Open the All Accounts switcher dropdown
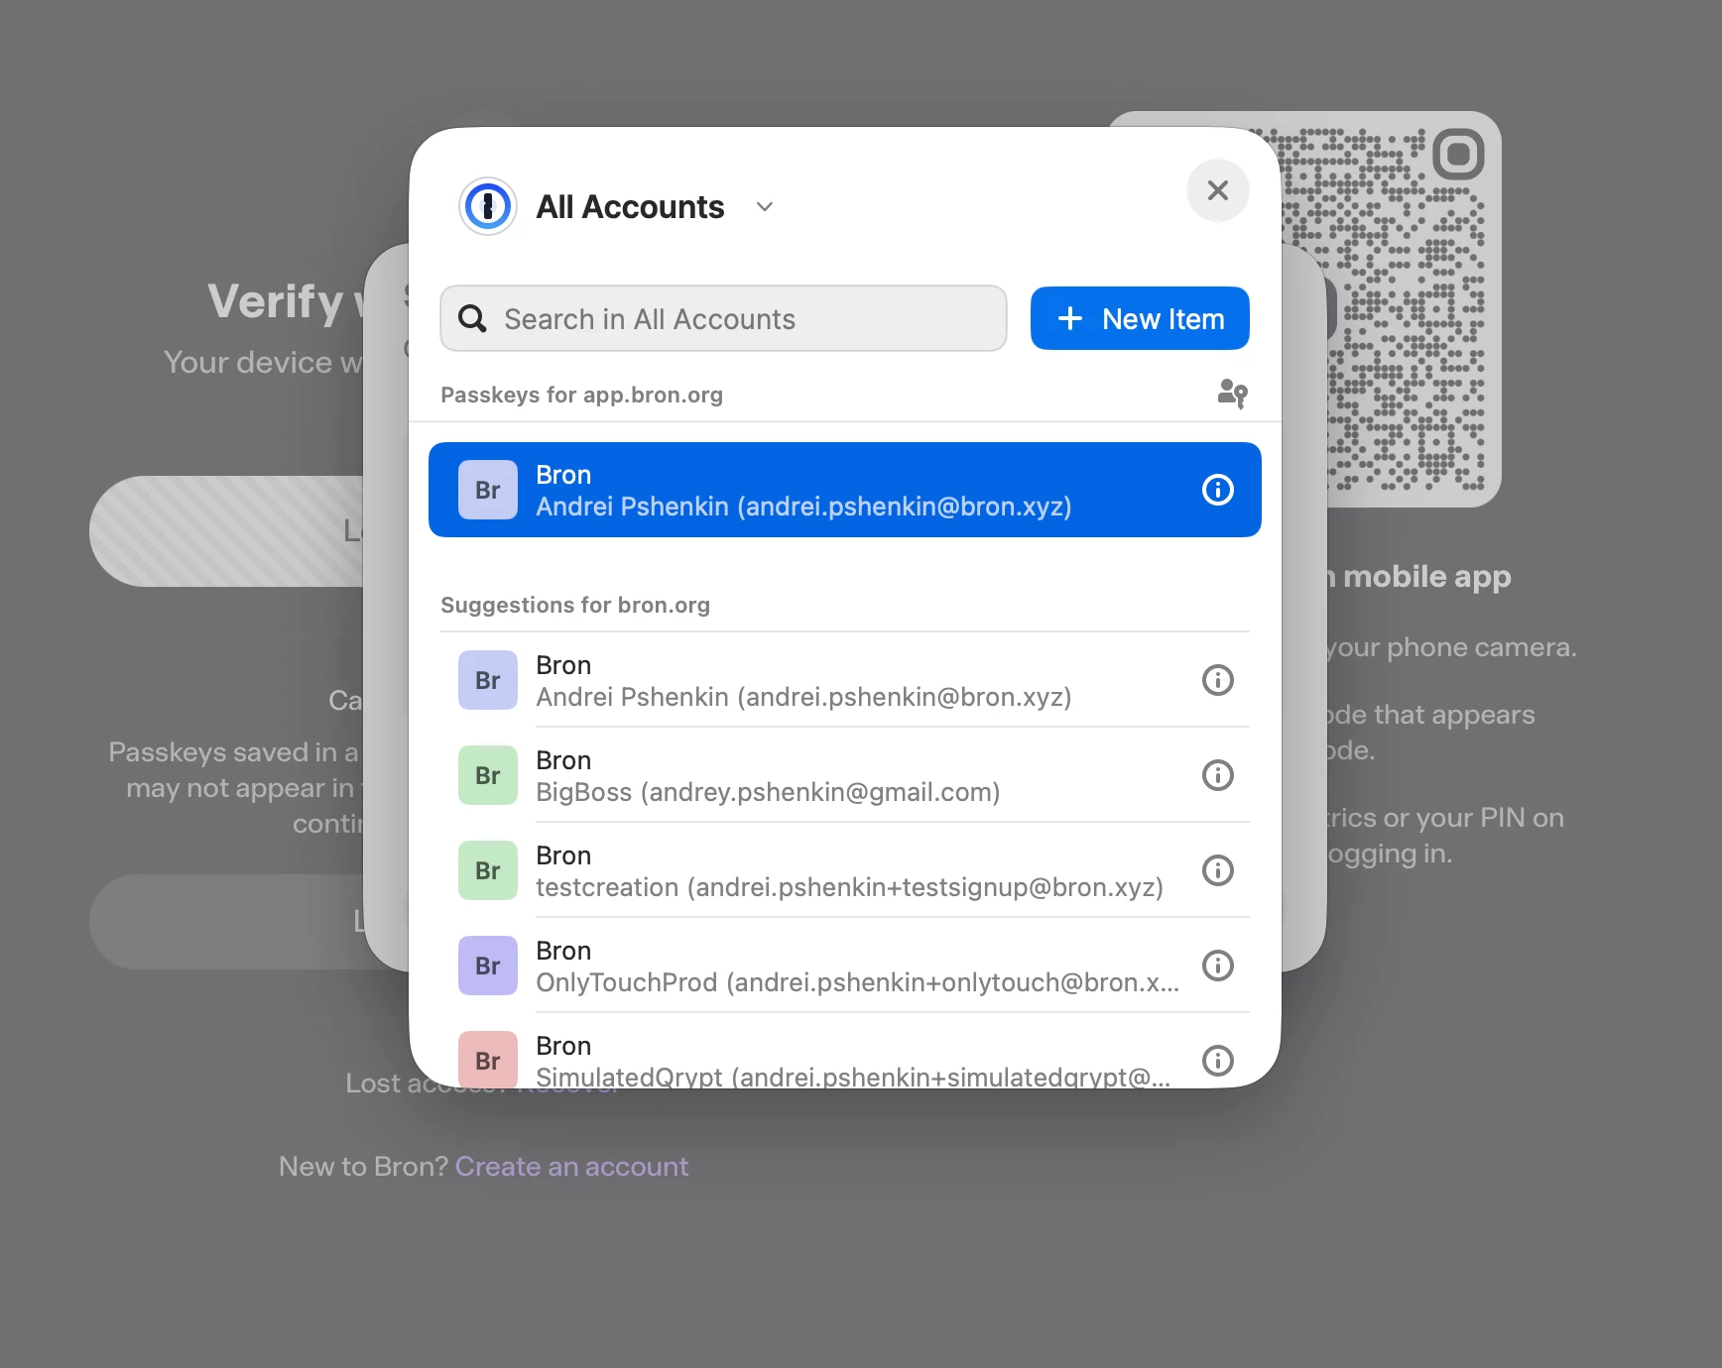 (x=617, y=206)
